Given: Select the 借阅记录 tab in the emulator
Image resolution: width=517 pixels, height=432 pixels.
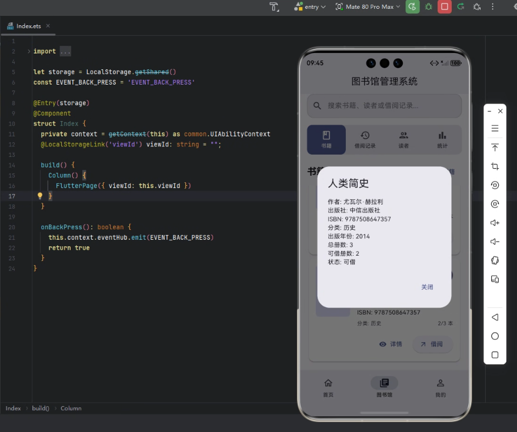Looking at the screenshot, I should (x=365, y=140).
